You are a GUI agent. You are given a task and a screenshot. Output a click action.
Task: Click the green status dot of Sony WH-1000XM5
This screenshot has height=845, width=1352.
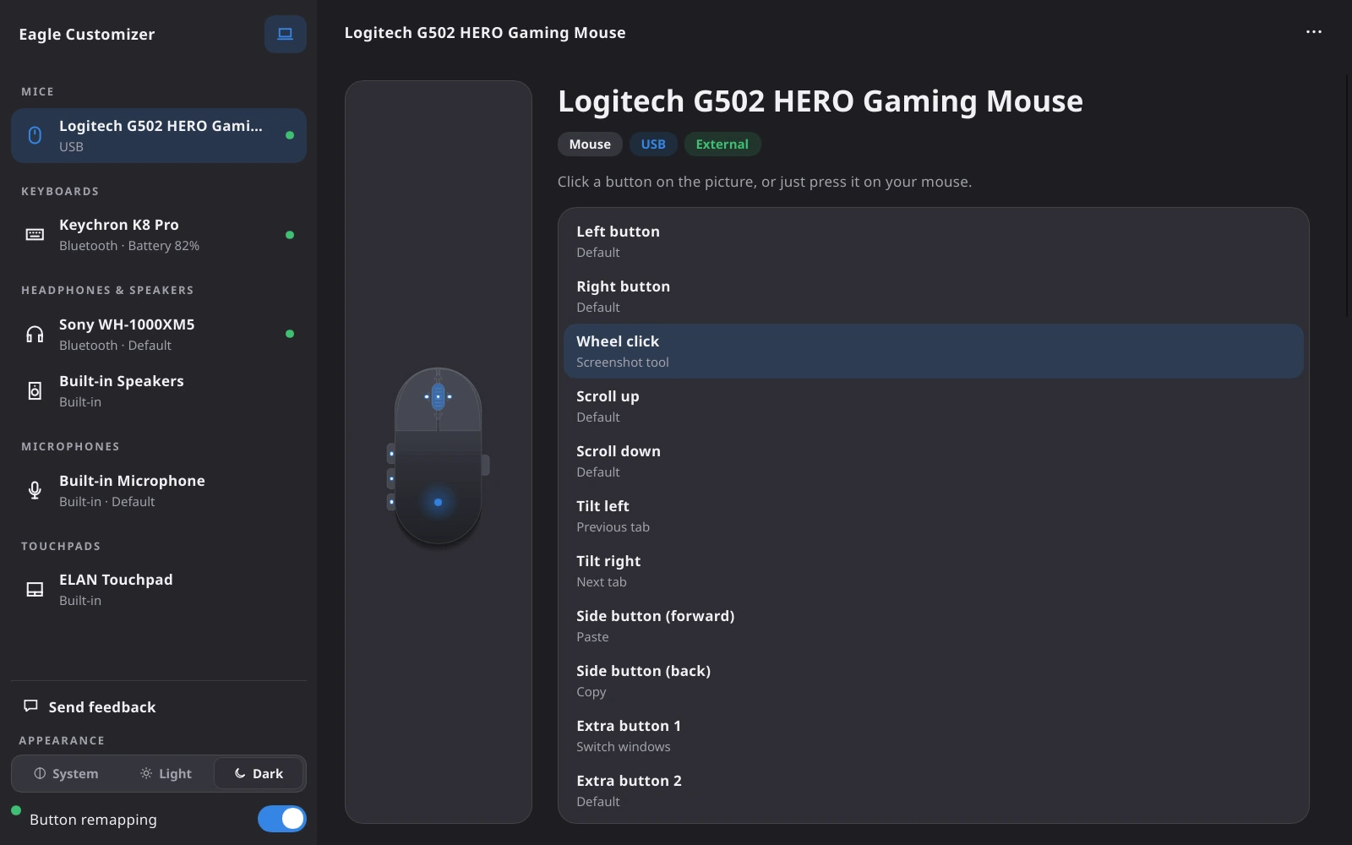[290, 334]
